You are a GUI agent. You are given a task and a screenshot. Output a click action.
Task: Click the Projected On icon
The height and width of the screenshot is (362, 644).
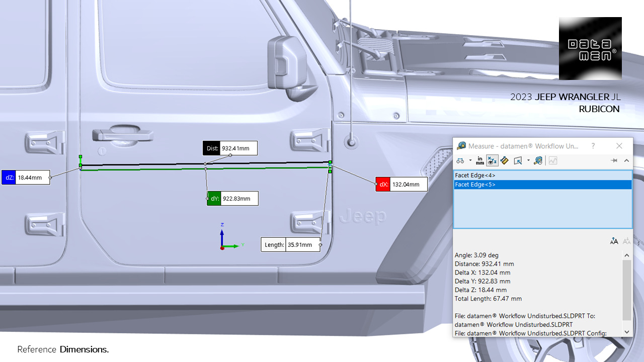518,161
